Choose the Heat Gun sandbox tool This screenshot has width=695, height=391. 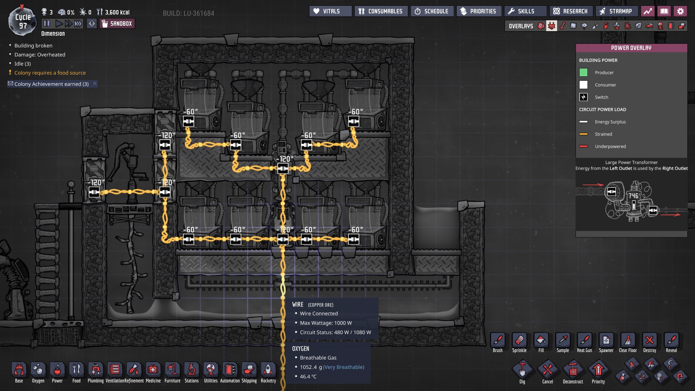pos(584,341)
